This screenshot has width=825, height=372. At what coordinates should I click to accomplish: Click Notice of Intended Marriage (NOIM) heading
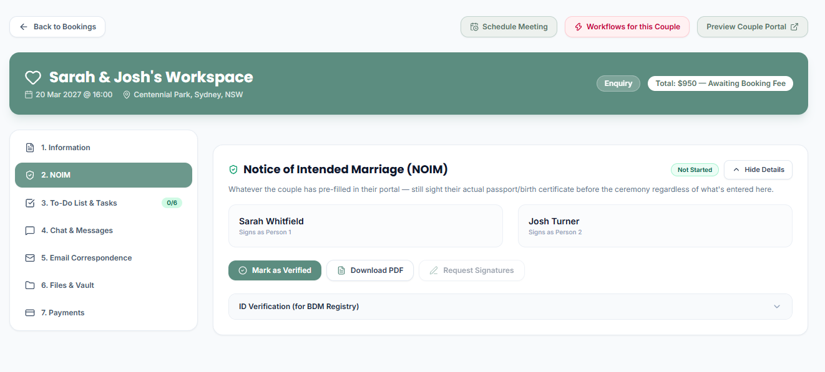(x=346, y=169)
